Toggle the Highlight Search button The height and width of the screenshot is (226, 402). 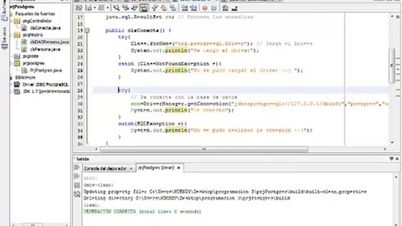tap(144, 8)
